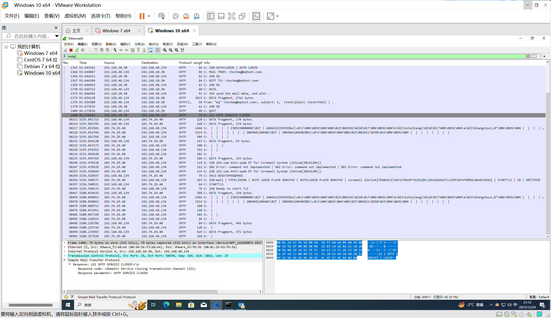Image resolution: width=551 pixels, height=318 pixels.
Task: Go back to the previous packet arrow
Action: pyautogui.click(x=121, y=50)
